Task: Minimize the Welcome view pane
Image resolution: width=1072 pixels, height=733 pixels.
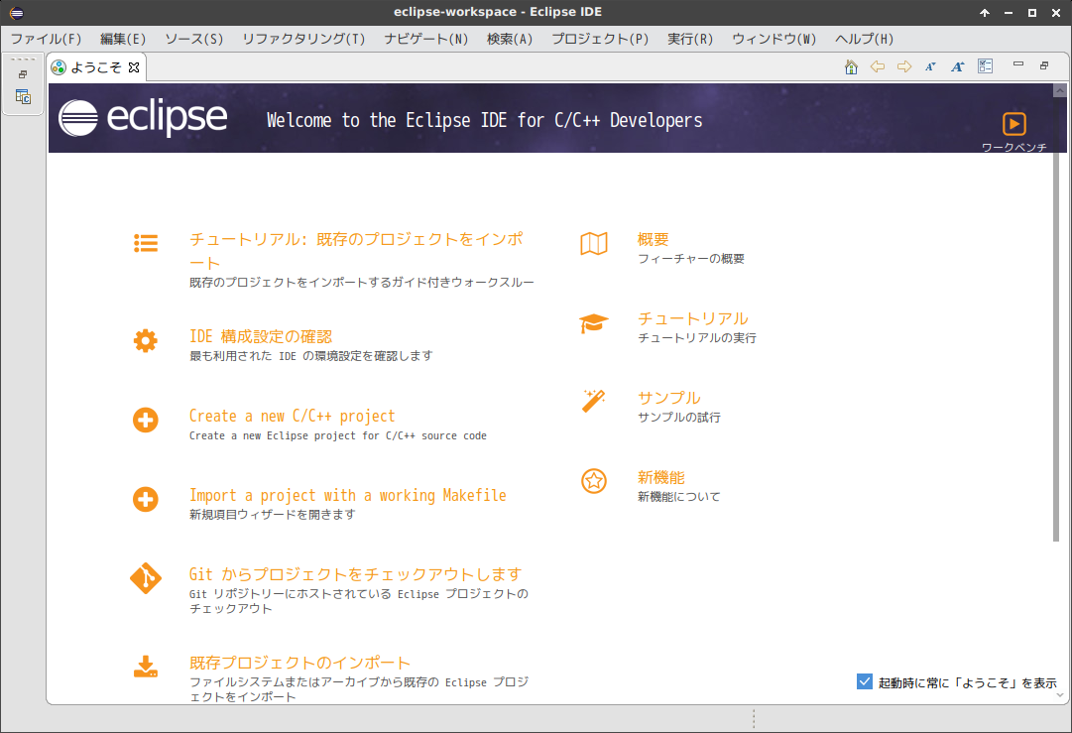Action: click(x=1018, y=63)
